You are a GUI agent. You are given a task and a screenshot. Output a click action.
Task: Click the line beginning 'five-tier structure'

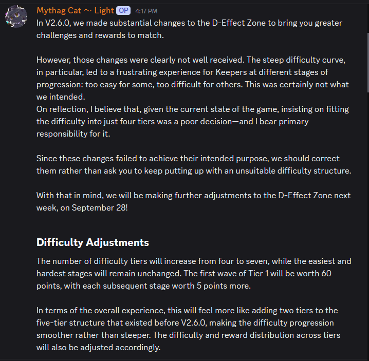pos(185,322)
